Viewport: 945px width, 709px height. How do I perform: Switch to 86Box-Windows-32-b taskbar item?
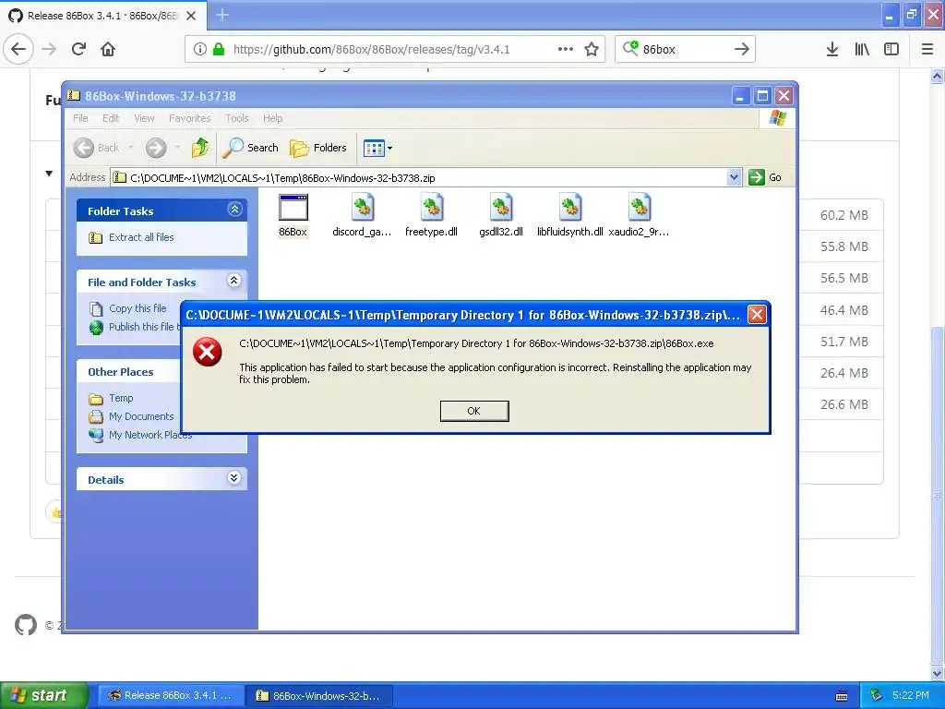tap(320, 695)
